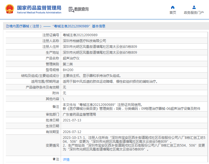Click the 生产地址 label
The width and height of the screenshot is (209, 164).
pyautogui.click(x=52, y=52)
